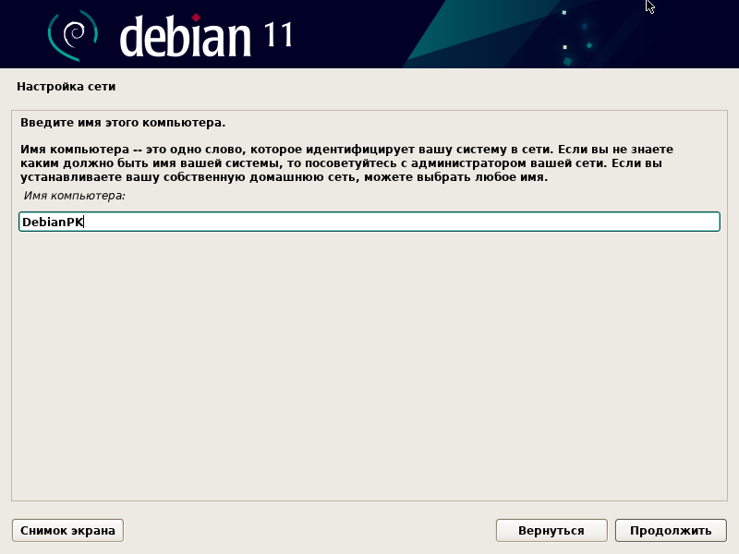Click the instructional paragraph about network name
The image size is (739, 554).
click(x=351, y=164)
